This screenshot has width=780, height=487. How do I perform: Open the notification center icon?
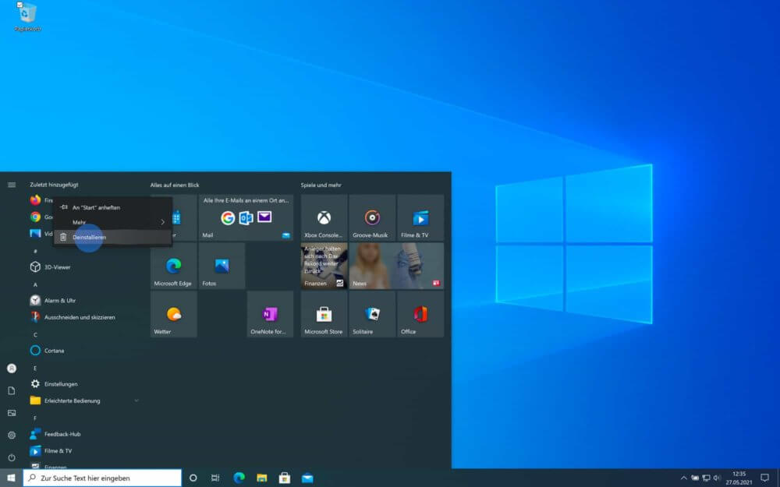(x=764, y=478)
